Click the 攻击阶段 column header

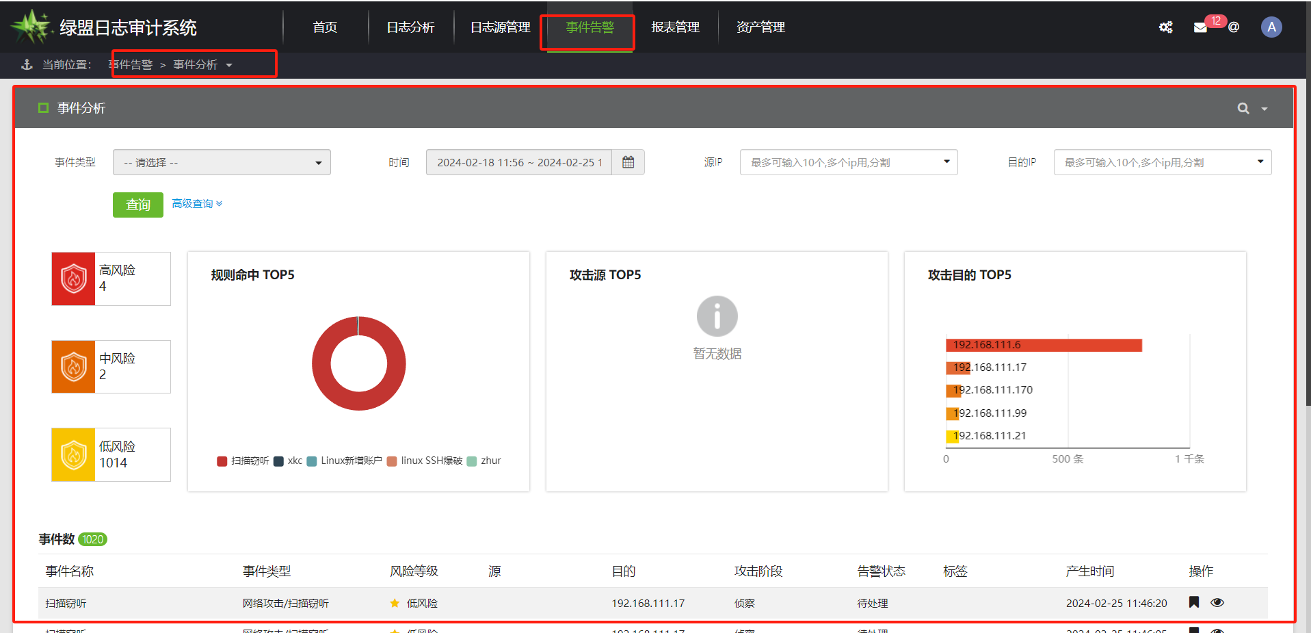758,571
